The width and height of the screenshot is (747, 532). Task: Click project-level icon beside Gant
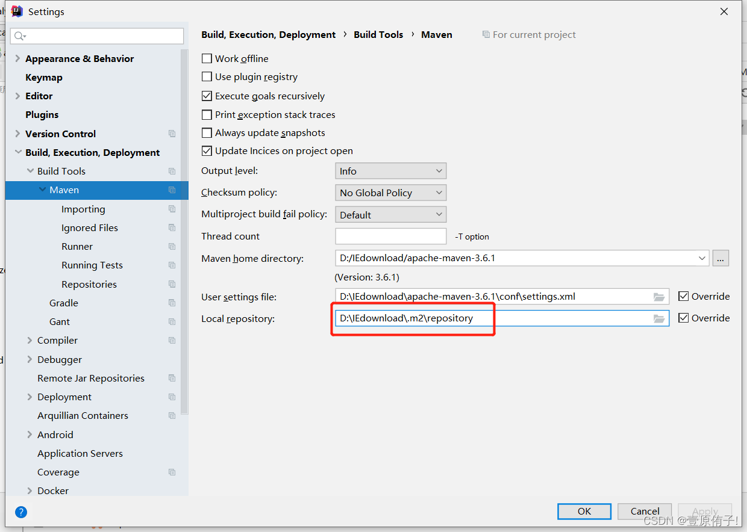(172, 321)
